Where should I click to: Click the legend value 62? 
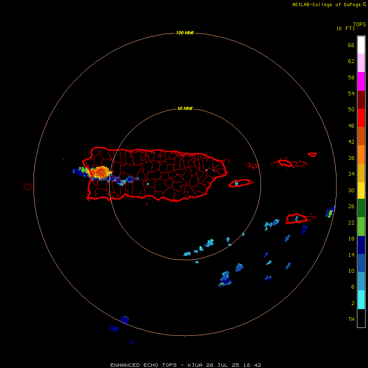pyautogui.click(x=351, y=61)
